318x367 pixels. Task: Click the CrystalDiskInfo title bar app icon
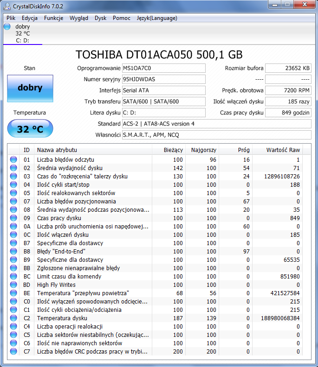[x=7, y=6]
